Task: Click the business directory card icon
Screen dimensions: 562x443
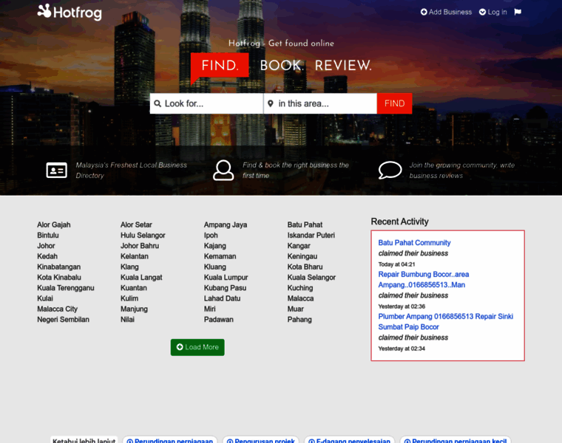Action: pyautogui.click(x=57, y=171)
